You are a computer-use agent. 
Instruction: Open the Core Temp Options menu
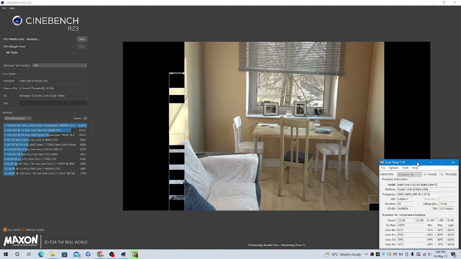pyautogui.click(x=394, y=168)
